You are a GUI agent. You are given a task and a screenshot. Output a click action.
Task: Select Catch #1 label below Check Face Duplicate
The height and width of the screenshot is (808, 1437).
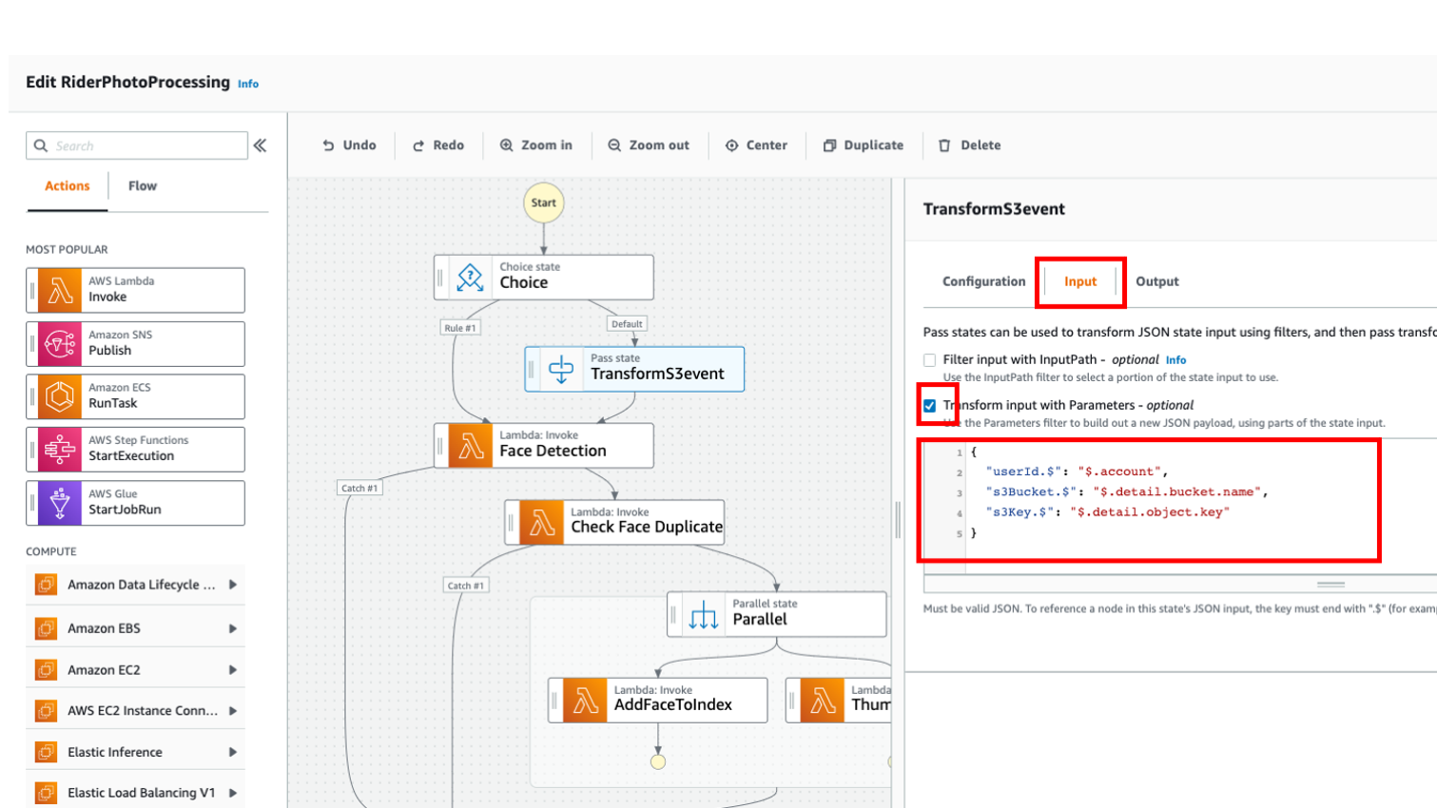(x=466, y=586)
